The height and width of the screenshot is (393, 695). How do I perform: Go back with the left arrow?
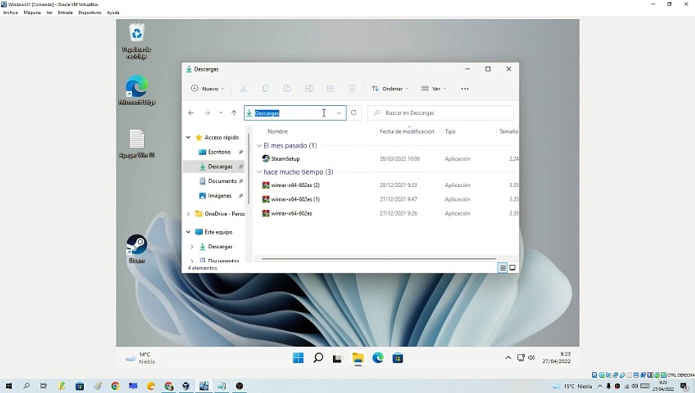(191, 113)
